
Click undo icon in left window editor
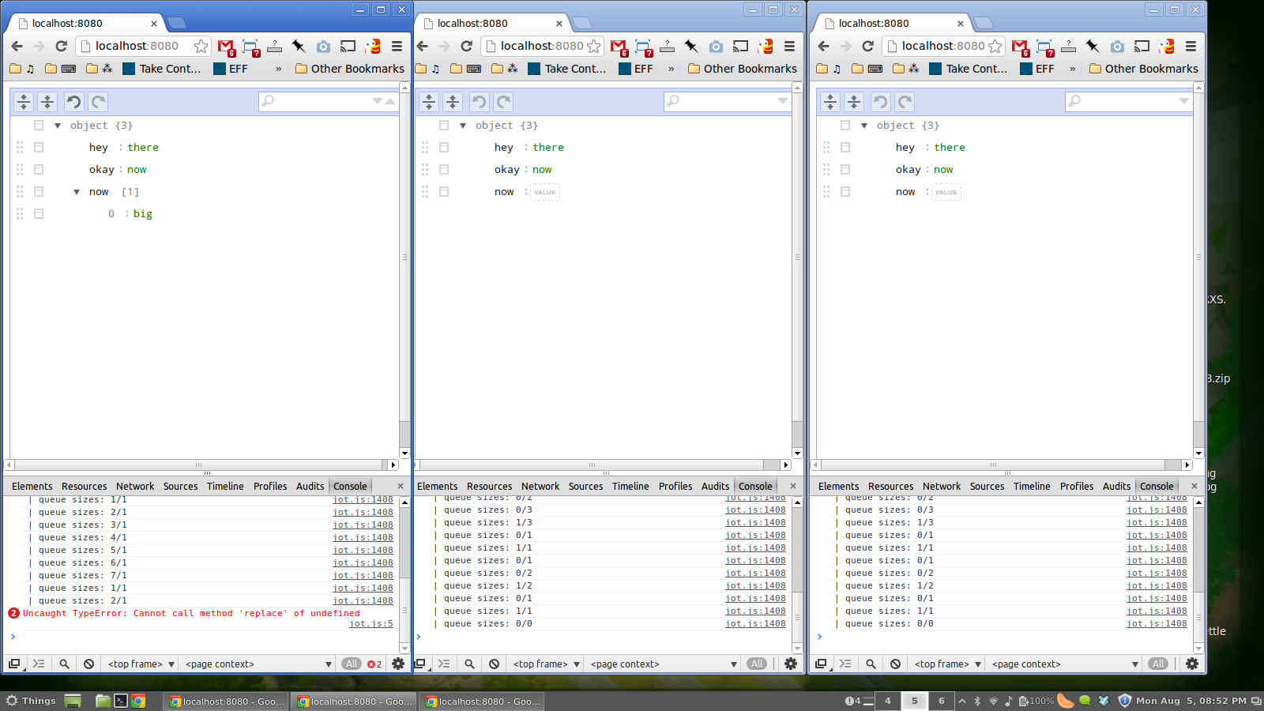[73, 101]
